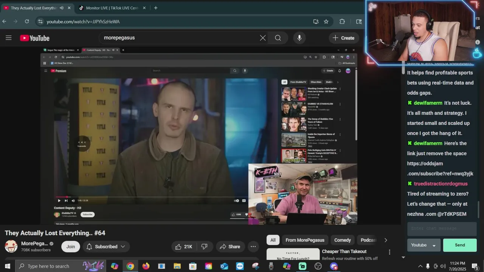Clear the morepegasus search text
The image size is (484, 272).
pyautogui.click(x=263, y=38)
